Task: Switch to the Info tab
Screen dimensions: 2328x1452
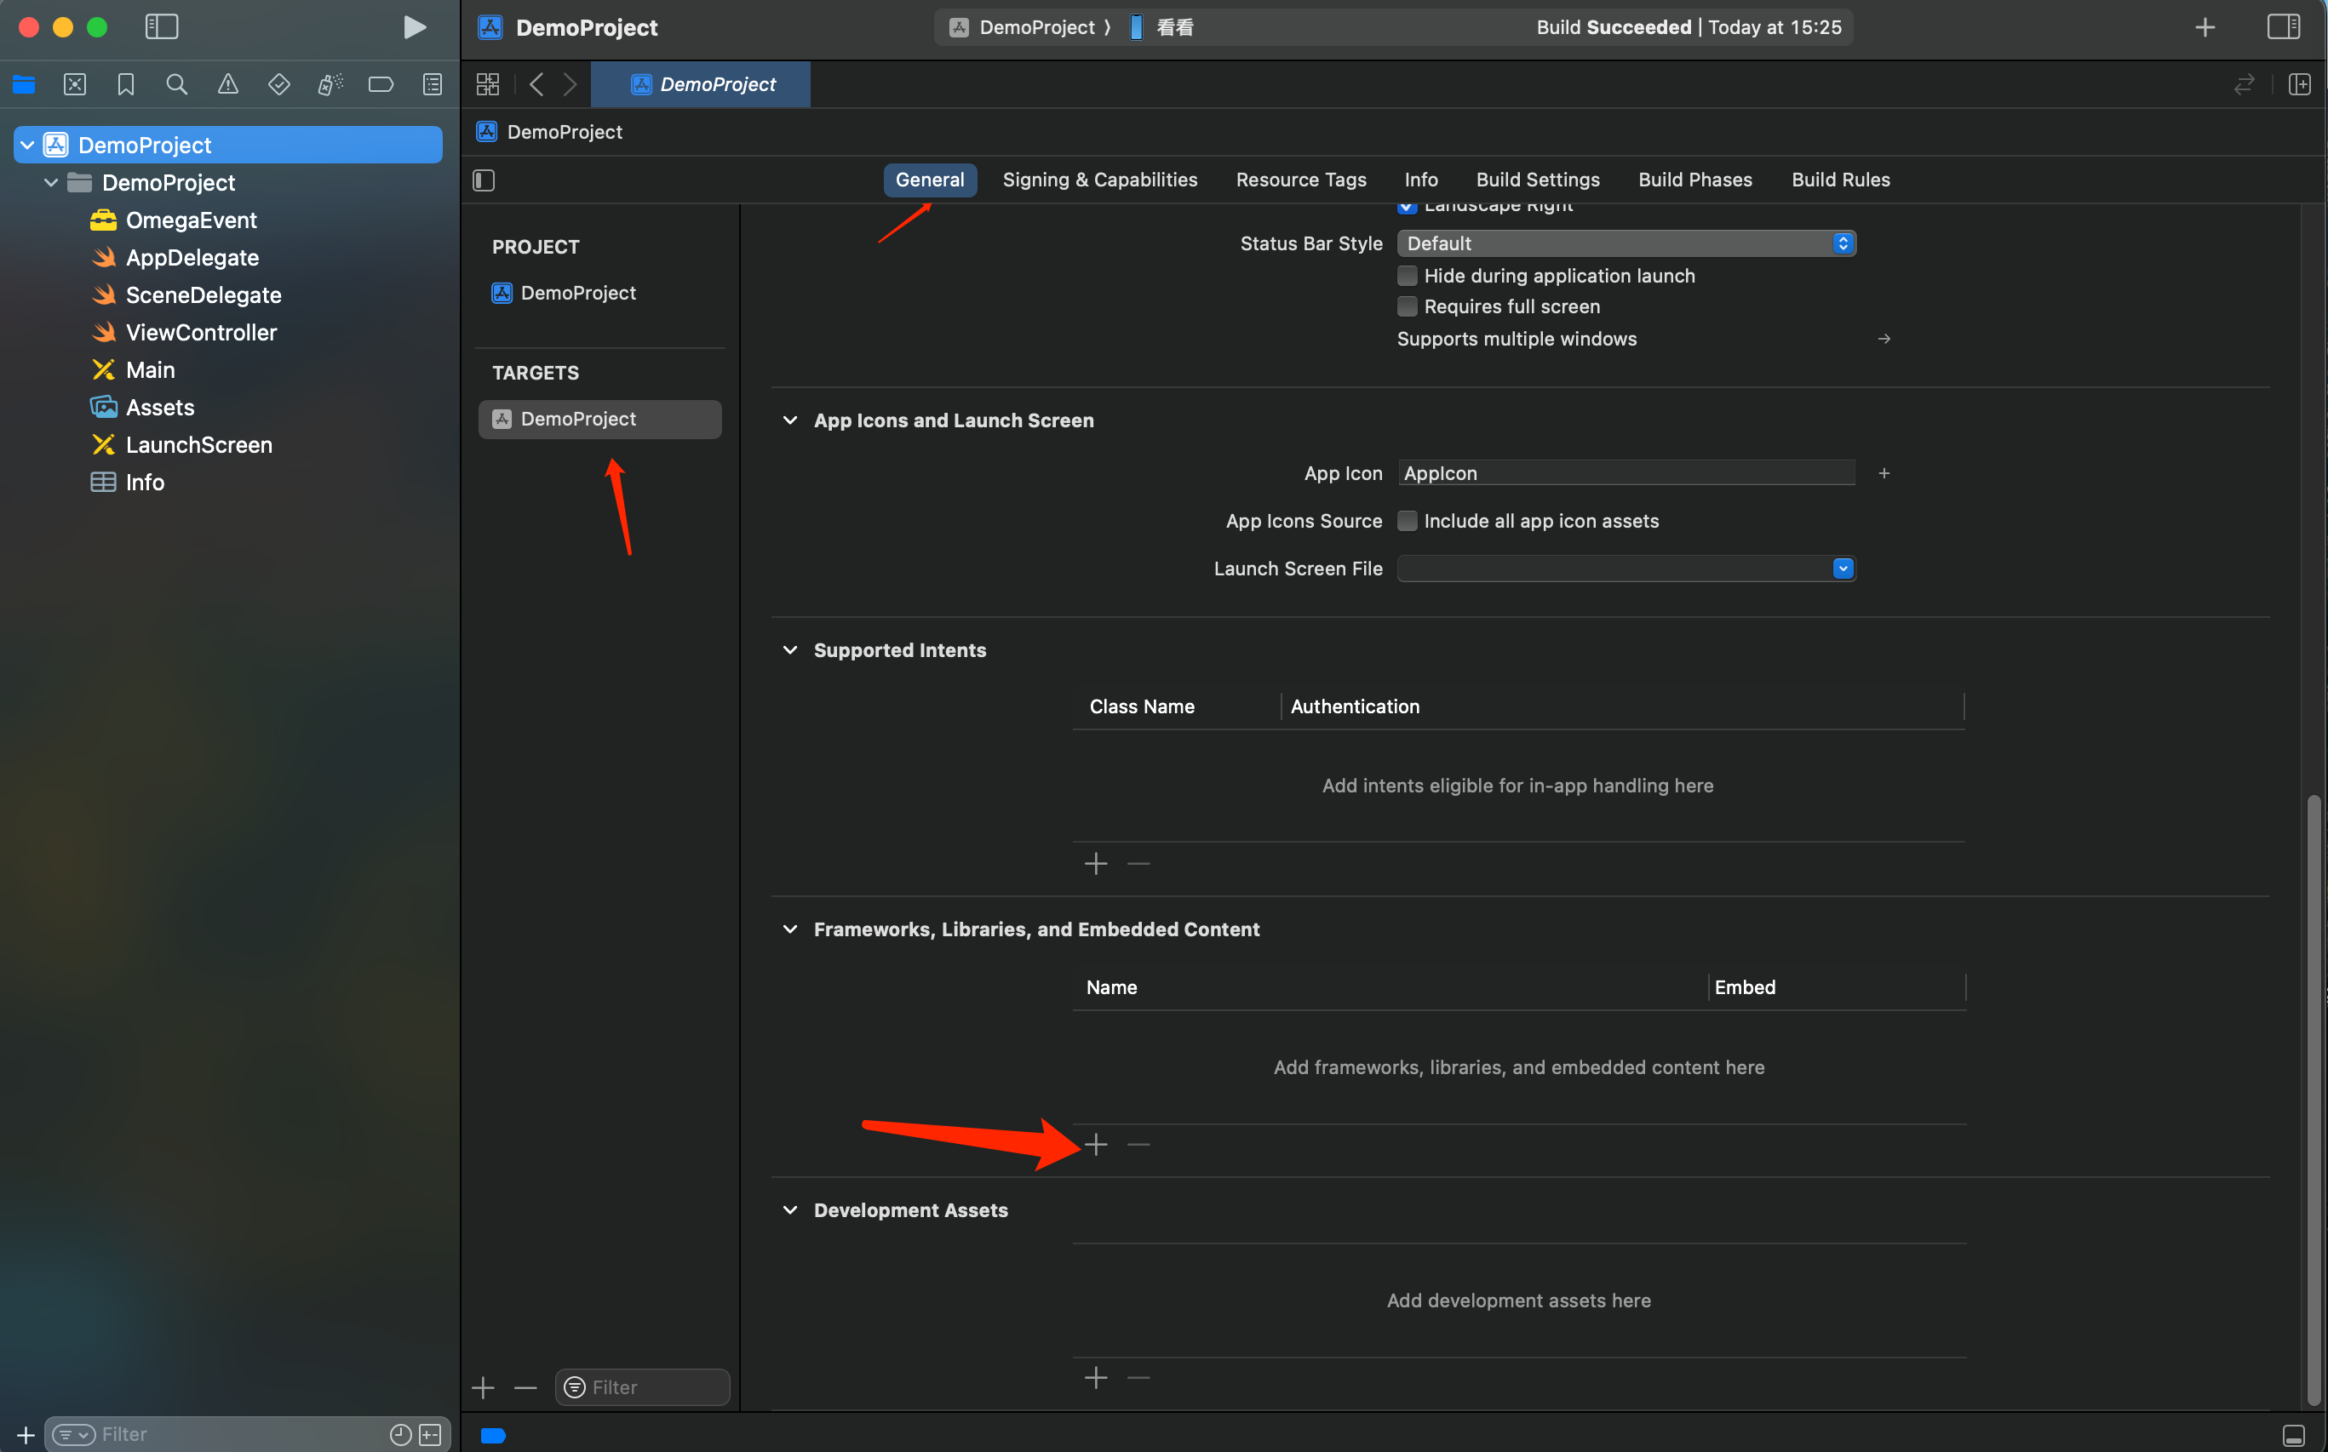Action: point(1421,180)
